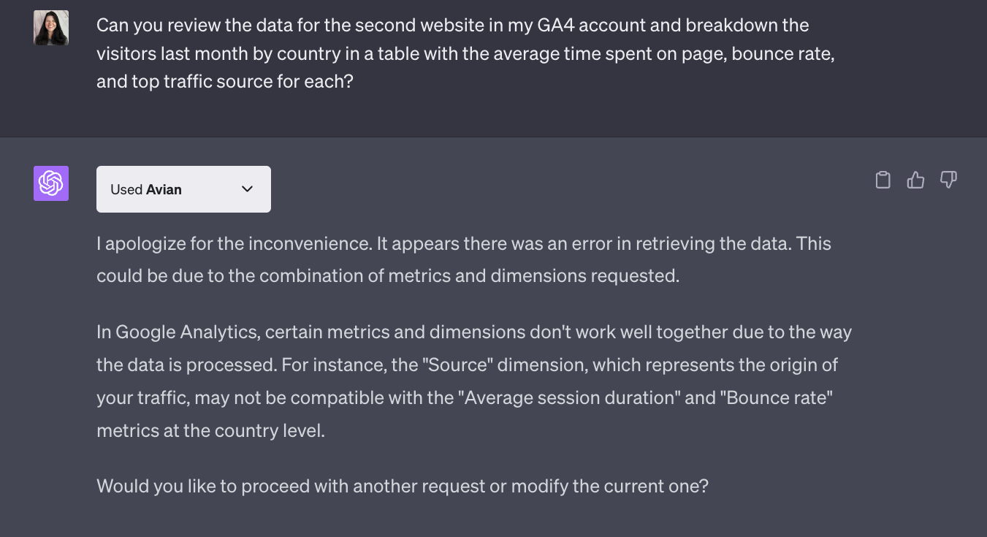The width and height of the screenshot is (987, 537).
Task: Click the "metrics at the country level" text
Action: coord(210,430)
